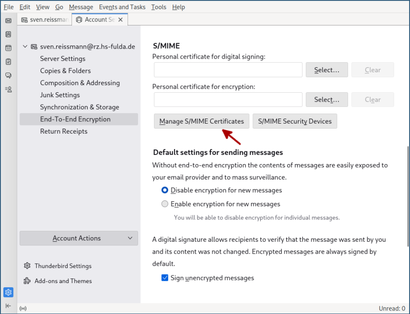This screenshot has width=410, height=314.
Task: Open Add-ons and Themes
Action: click(x=63, y=281)
